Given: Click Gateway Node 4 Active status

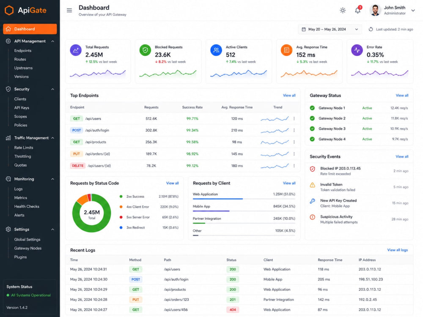Looking at the screenshot, I should 367,139.
